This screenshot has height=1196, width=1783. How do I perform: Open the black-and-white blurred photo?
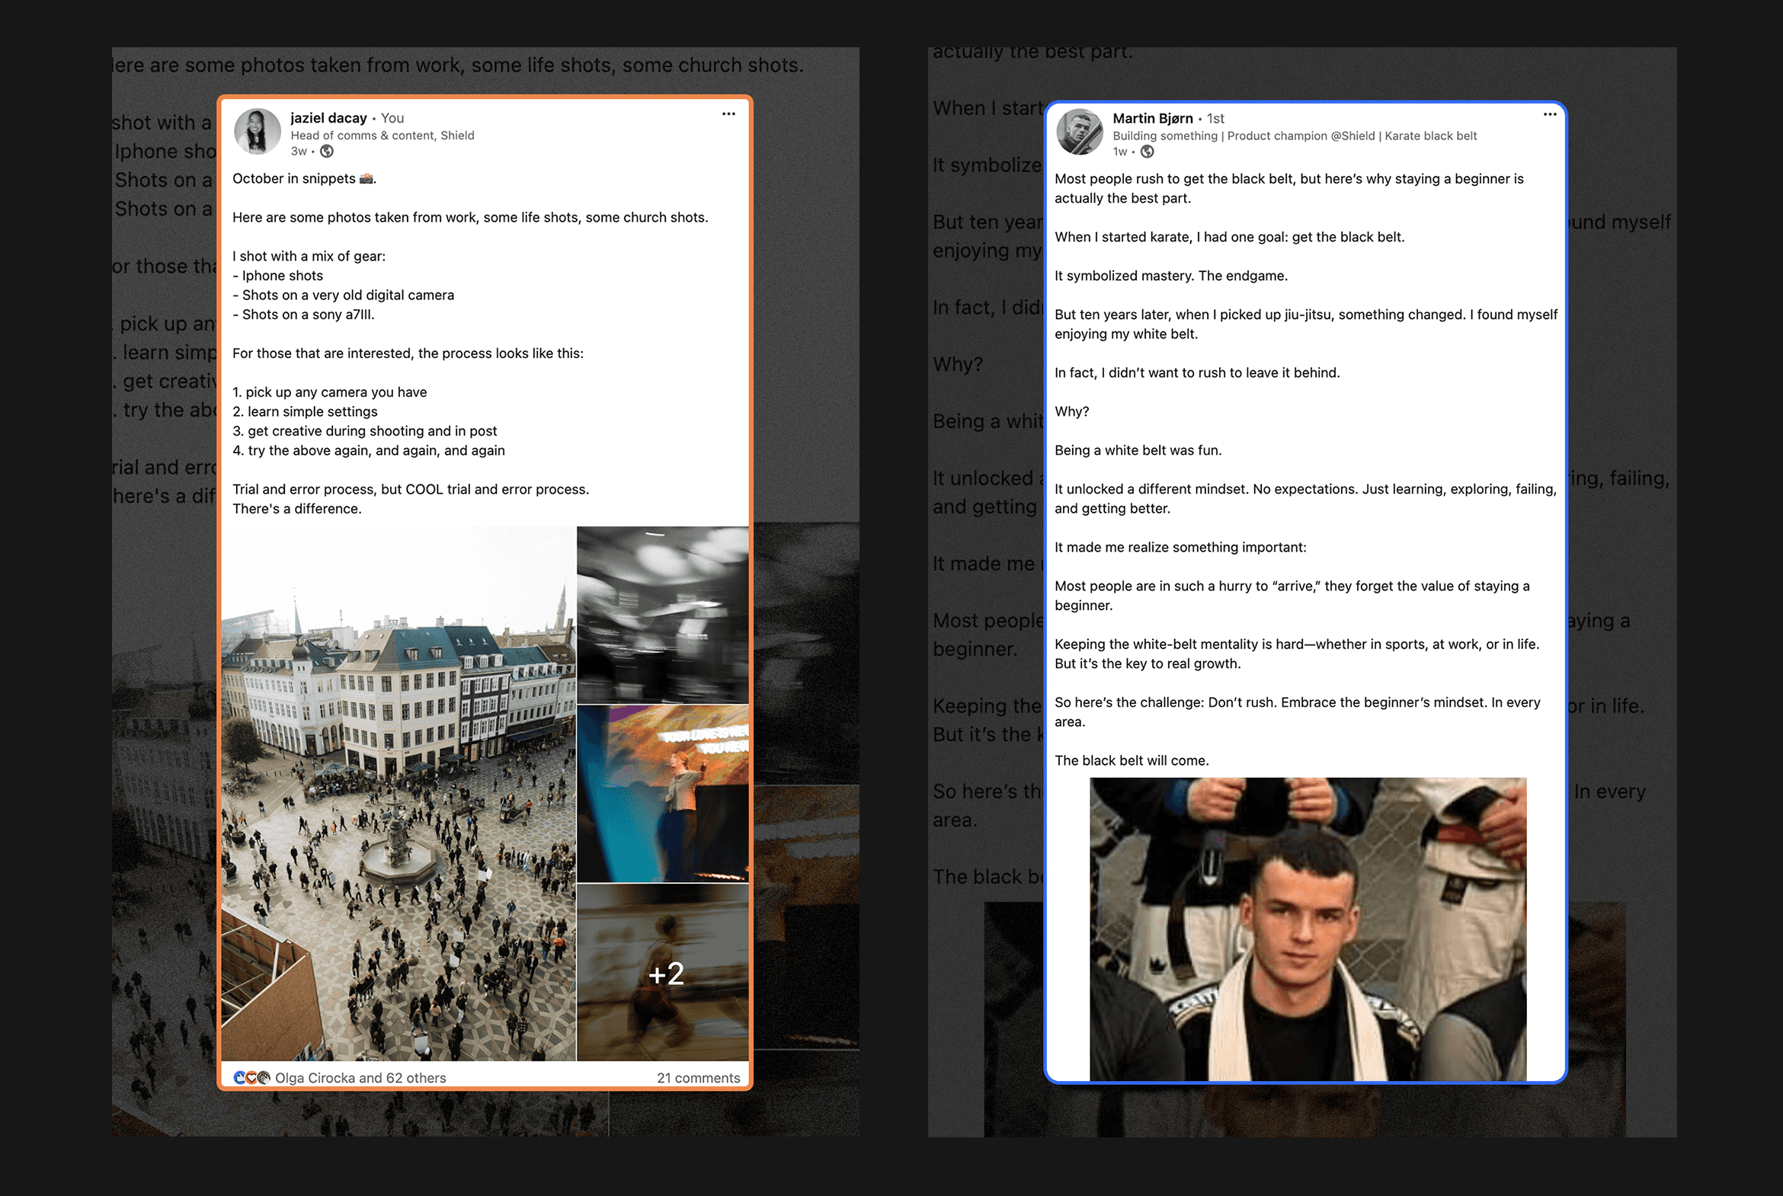pyautogui.click(x=662, y=614)
